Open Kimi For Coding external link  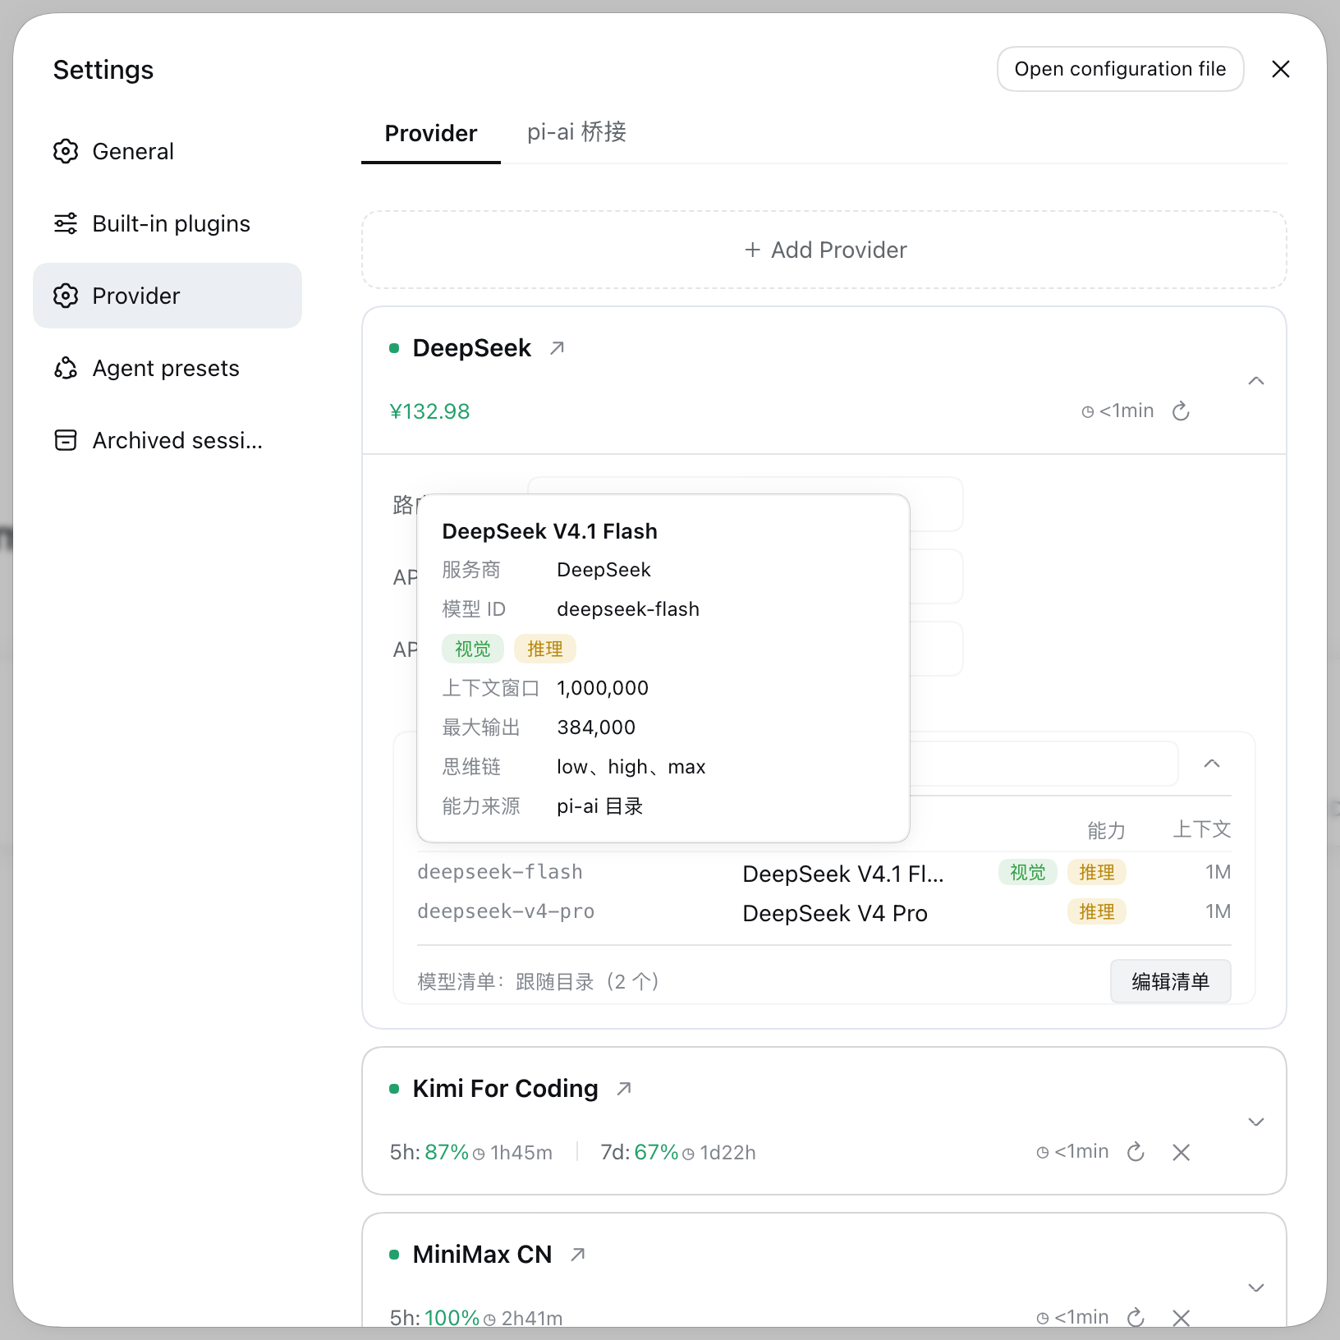coord(624,1089)
